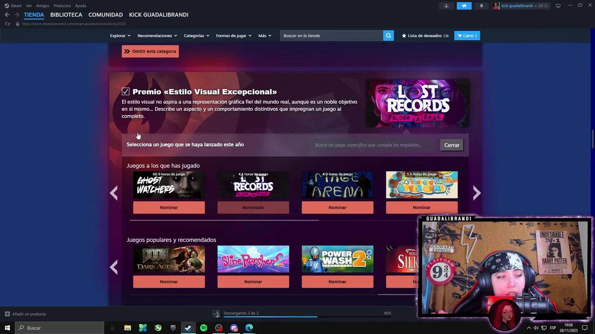
Task: Switch to the TIENDA tab
Action: 34,15
